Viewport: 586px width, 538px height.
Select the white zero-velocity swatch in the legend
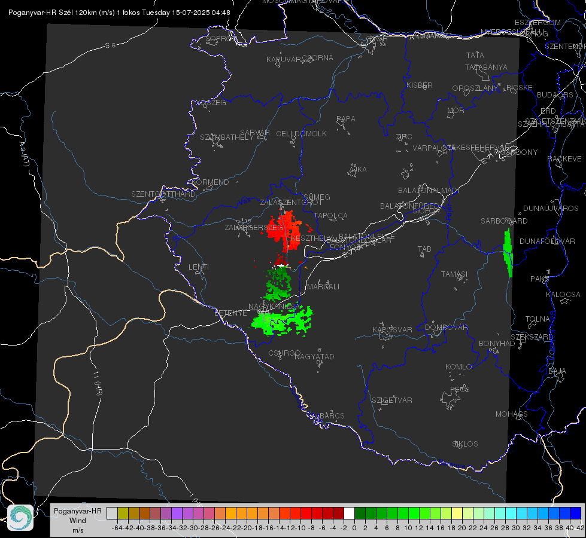pyautogui.click(x=349, y=513)
